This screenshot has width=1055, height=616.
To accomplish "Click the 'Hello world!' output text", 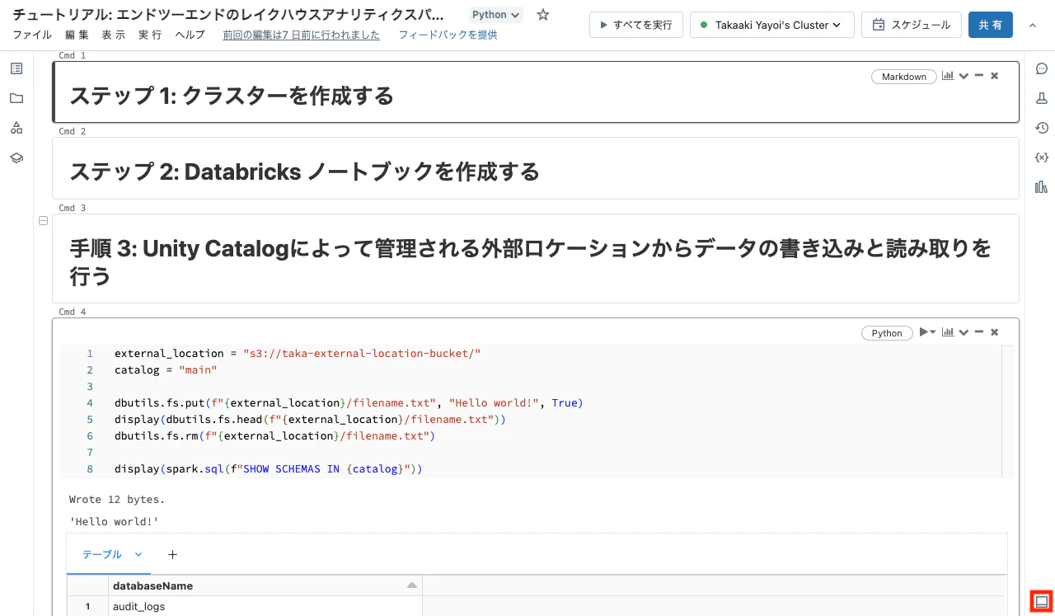I will tap(114, 521).
